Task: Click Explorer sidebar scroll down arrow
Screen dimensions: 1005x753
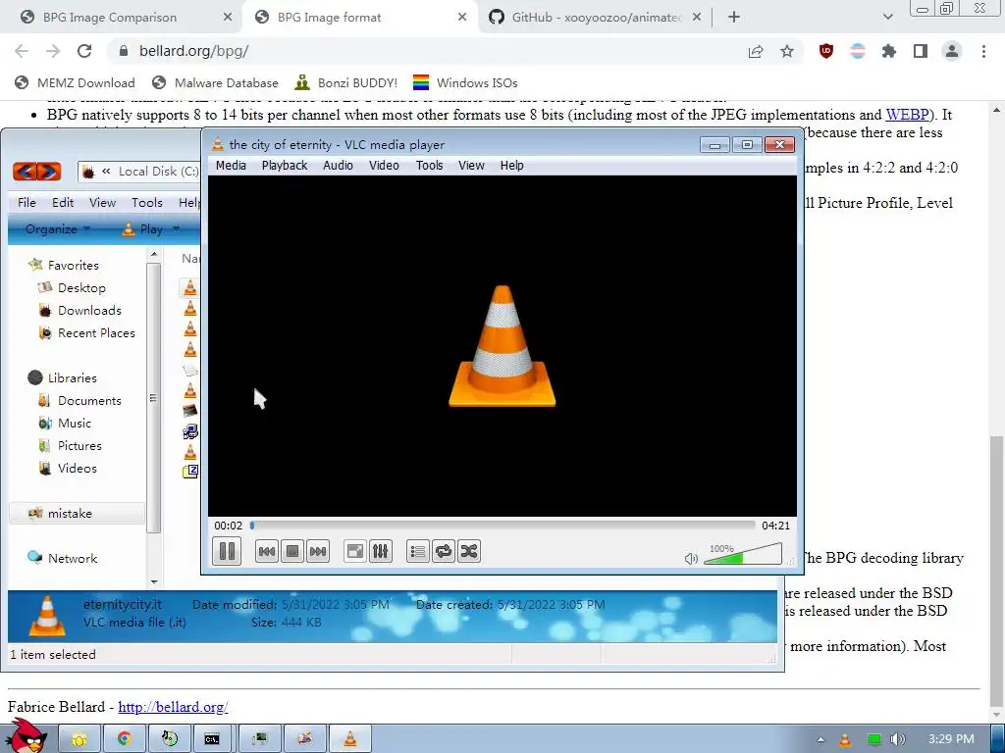Action: coord(154,582)
